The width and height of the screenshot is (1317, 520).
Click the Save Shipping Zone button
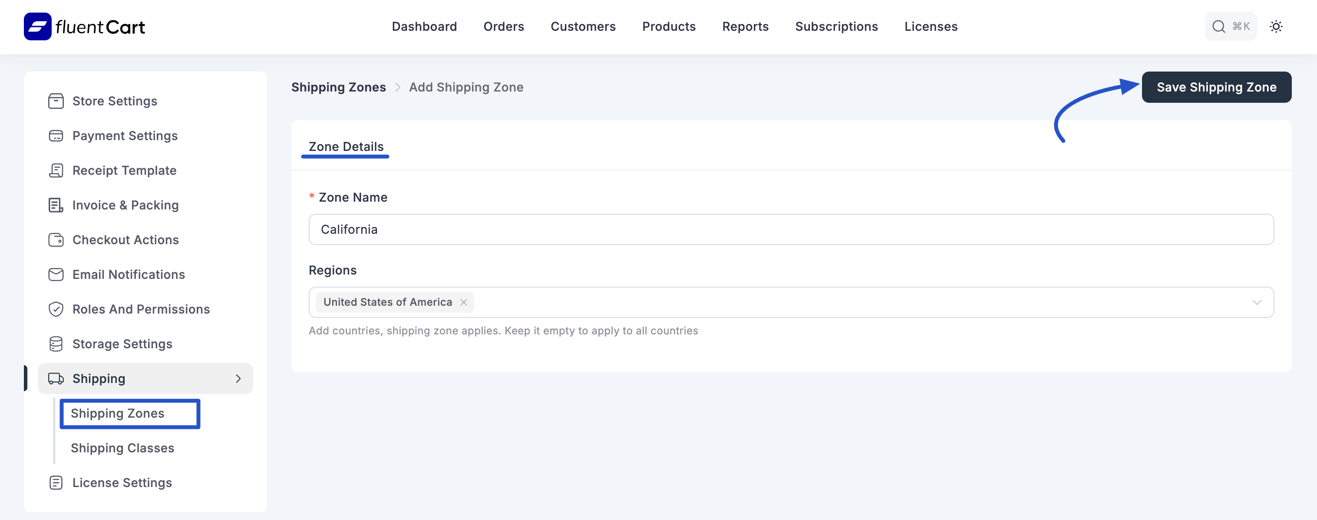coord(1217,87)
